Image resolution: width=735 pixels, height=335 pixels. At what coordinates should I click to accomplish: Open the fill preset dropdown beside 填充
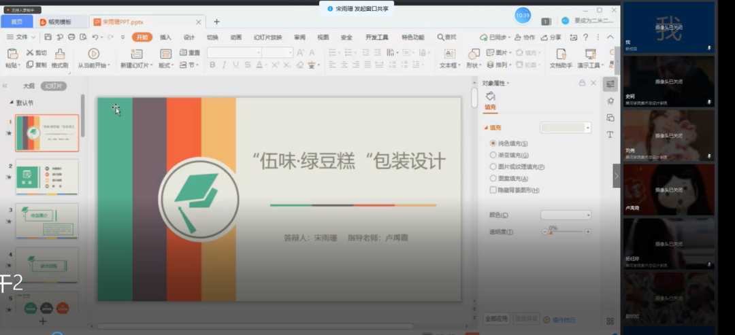pyautogui.click(x=587, y=128)
